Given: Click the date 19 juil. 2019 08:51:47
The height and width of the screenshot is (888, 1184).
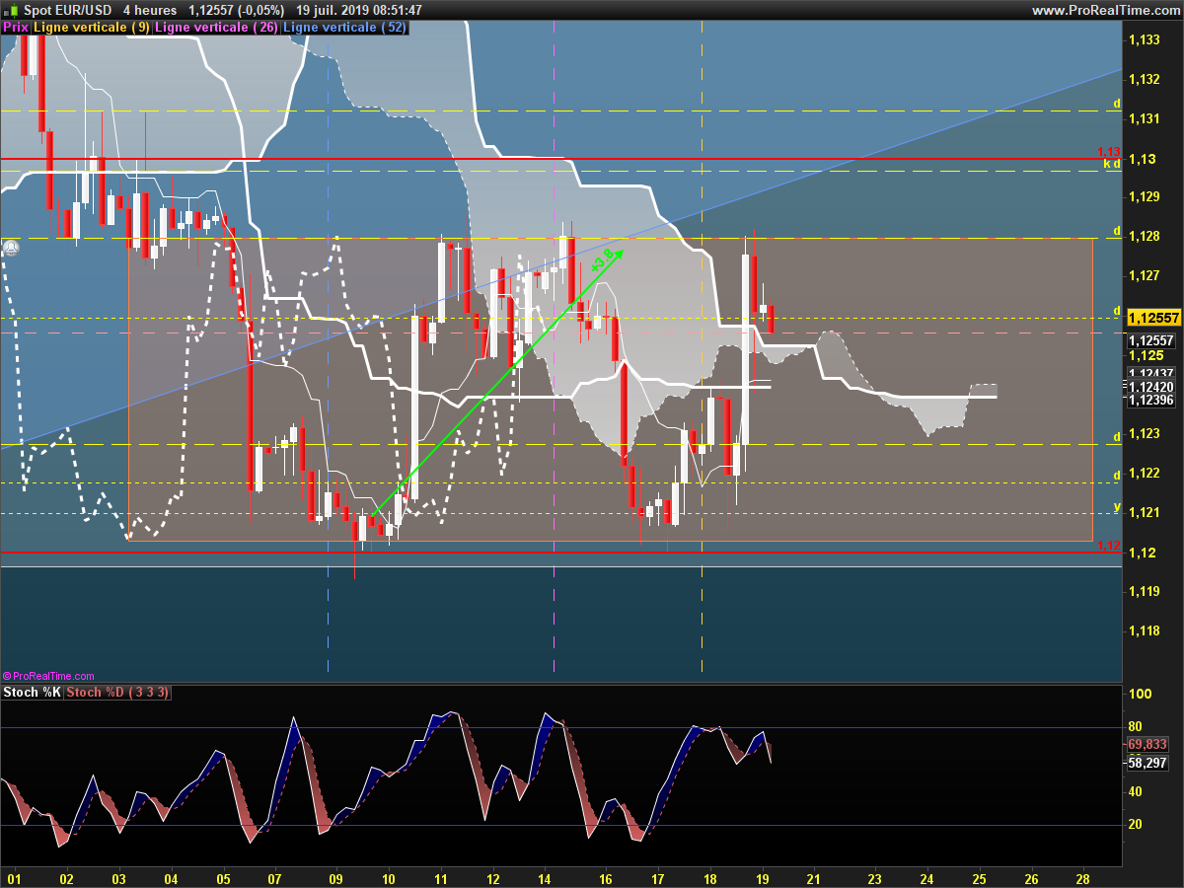Looking at the screenshot, I should coord(359,10).
